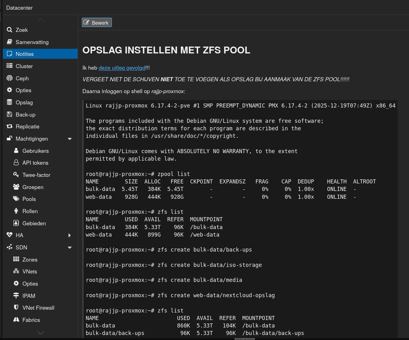Open the Replicatie menu item

pyautogui.click(x=40, y=127)
